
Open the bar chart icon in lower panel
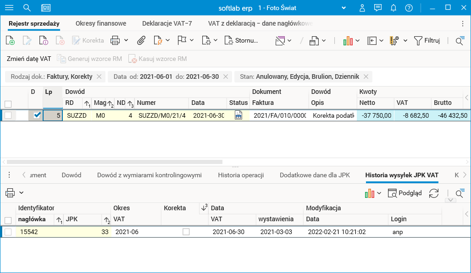[370, 193]
